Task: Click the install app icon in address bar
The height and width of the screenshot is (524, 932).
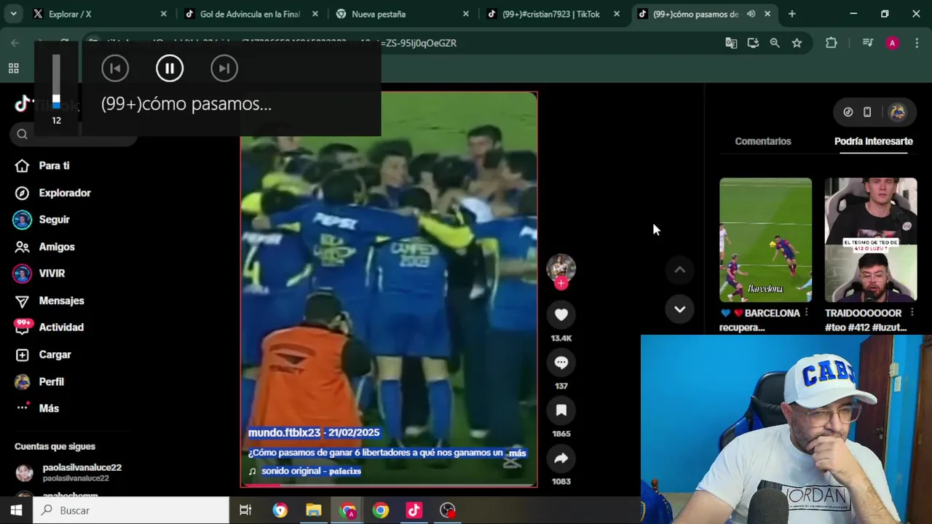Action: [753, 43]
